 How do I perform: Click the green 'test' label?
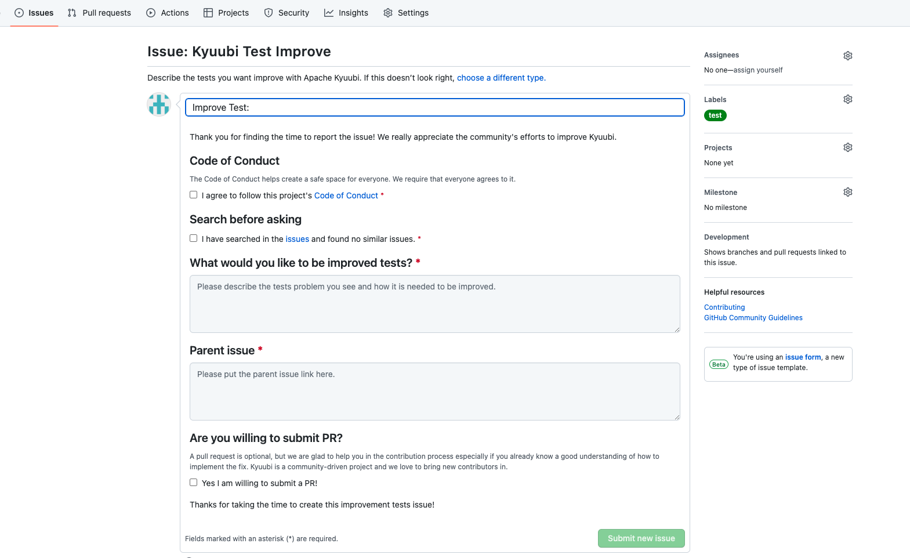coord(715,115)
